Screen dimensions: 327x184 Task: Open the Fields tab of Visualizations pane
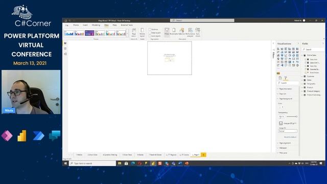pyautogui.click(x=280, y=78)
